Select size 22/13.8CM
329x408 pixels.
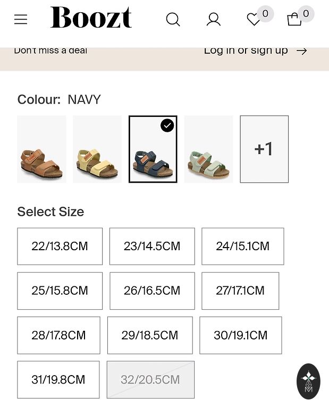60,246
